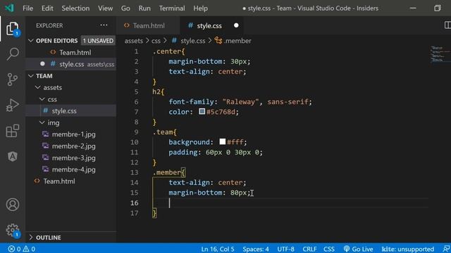The height and width of the screenshot is (253, 451).
Task: Click the '1 UNSAVED' badge
Action: point(98,41)
